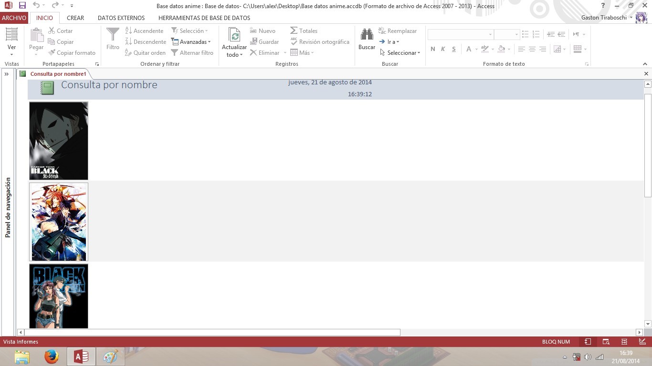Sort Descendente in the ribbon
Viewport: 652px width, 366px height.
(x=146, y=41)
